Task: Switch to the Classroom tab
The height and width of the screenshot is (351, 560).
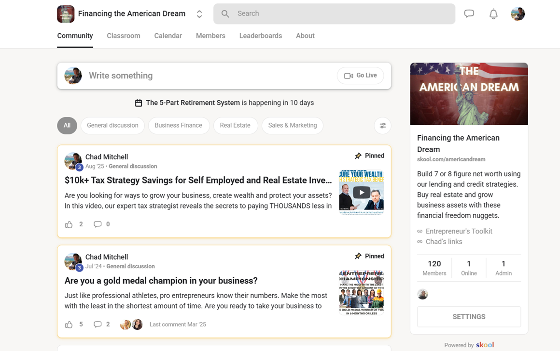Action: pos(124,36)
